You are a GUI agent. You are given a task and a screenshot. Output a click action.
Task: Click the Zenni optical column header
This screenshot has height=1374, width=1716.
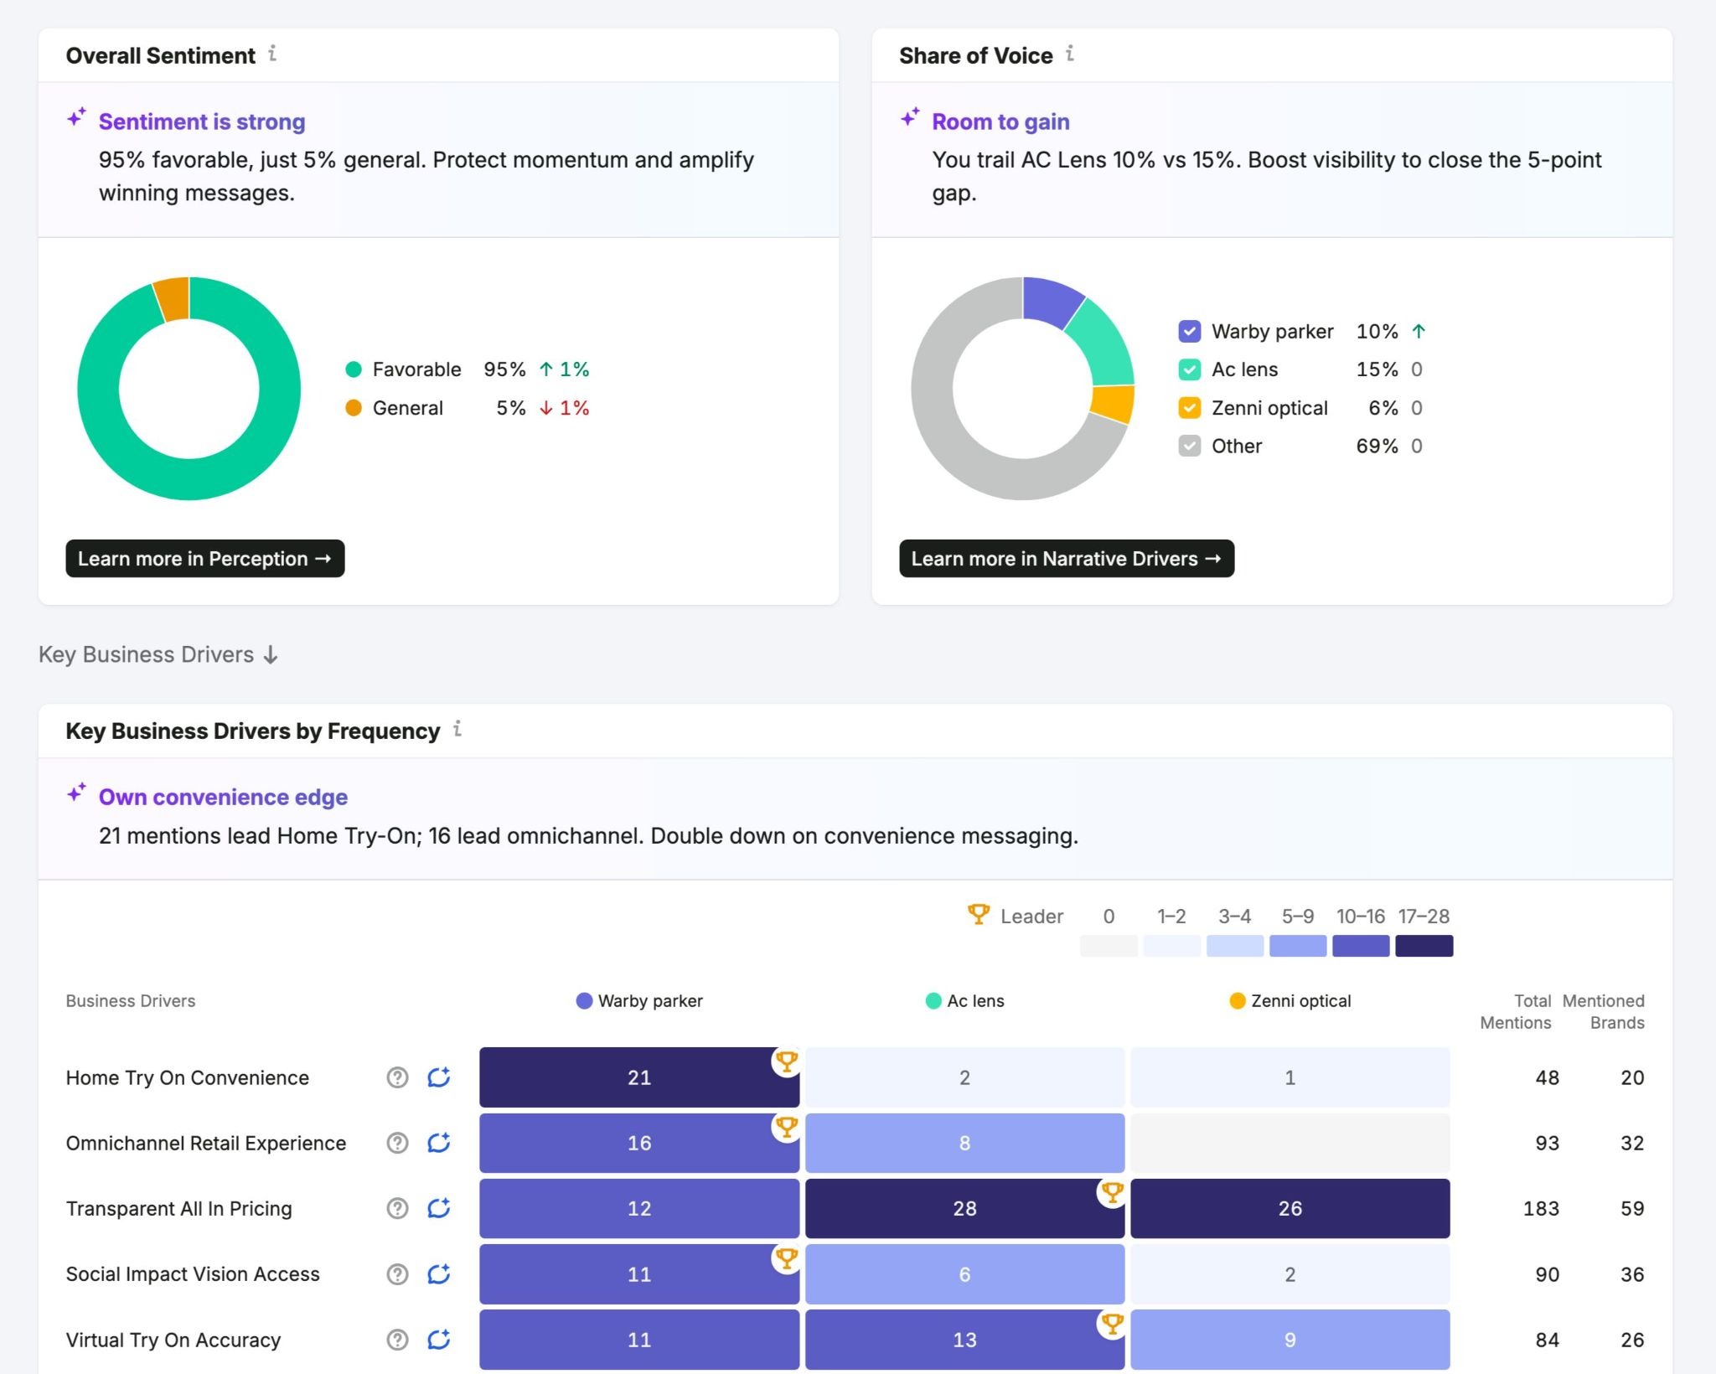click(1290, 1001)
